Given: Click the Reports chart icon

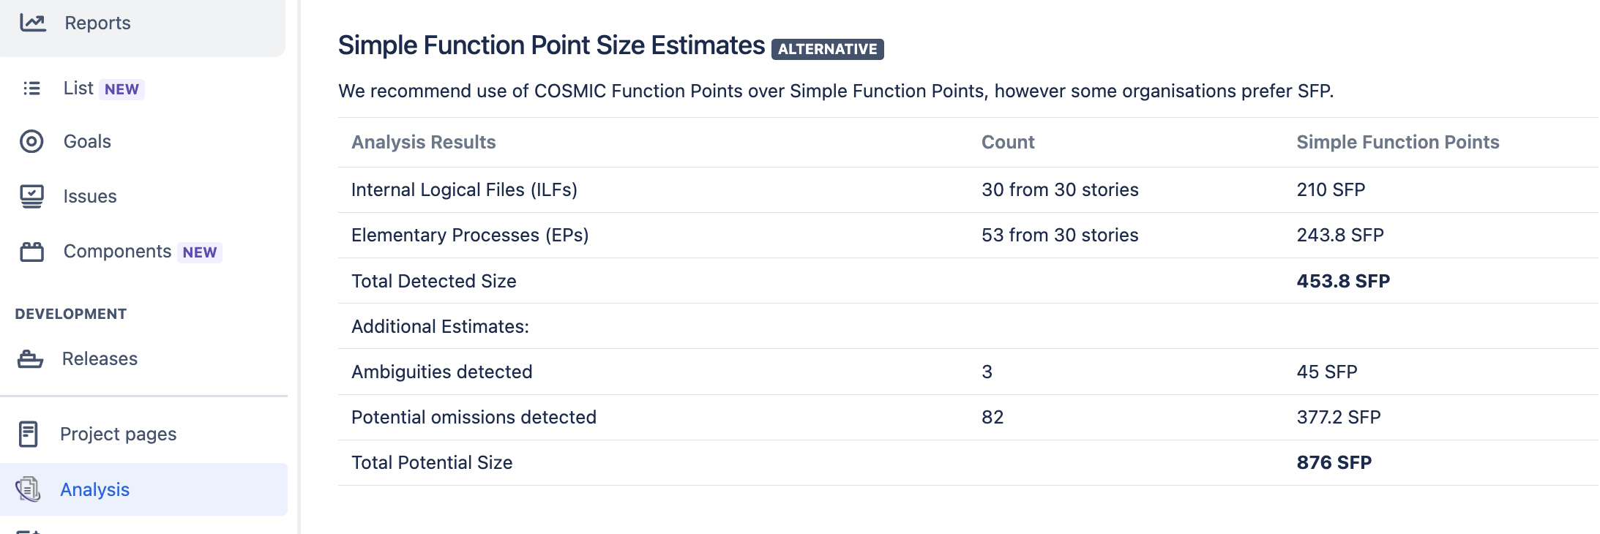Looking at the screenshot, I should (x=32, y=23).
